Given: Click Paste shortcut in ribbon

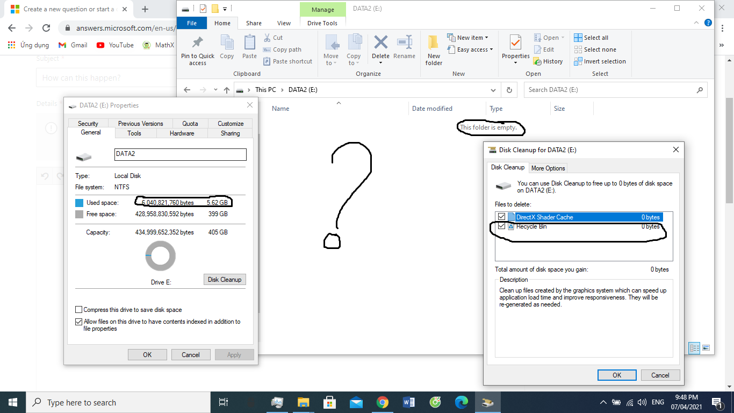Looking at the screenshot, I should click(x=287, y=61).
